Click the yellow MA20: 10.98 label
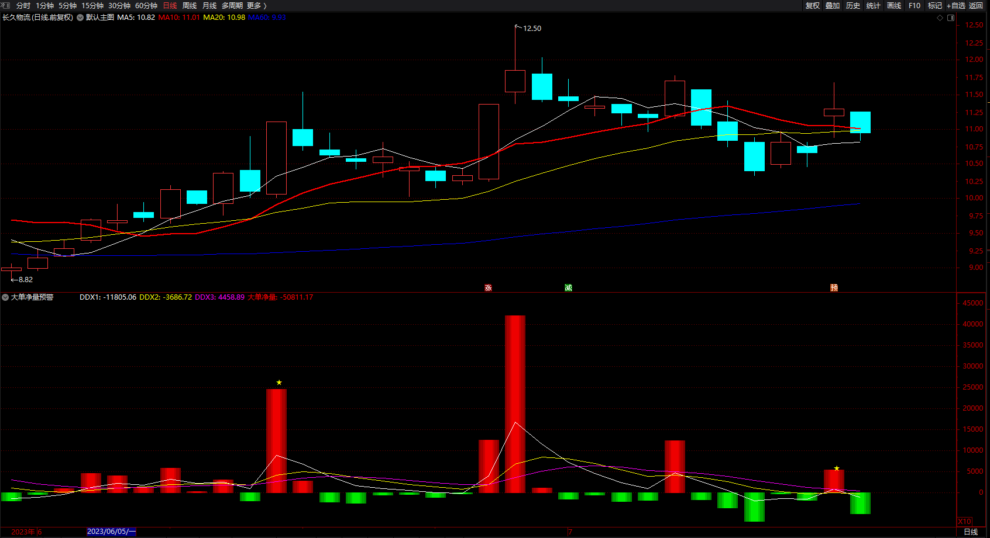The image size is (990, 538). click(x=224, y=18)
